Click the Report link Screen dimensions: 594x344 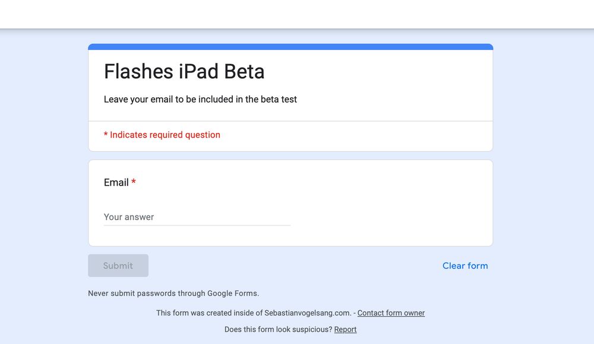pos(345,329)
